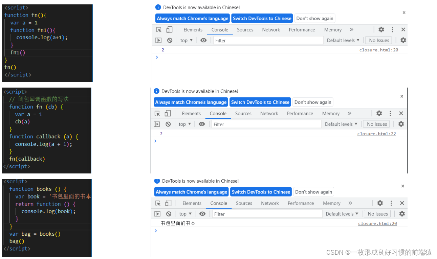The height and width of the screenshot is (259, 437).
Task: Open Performance tab in middle panel
Action: tap(300, 114)
